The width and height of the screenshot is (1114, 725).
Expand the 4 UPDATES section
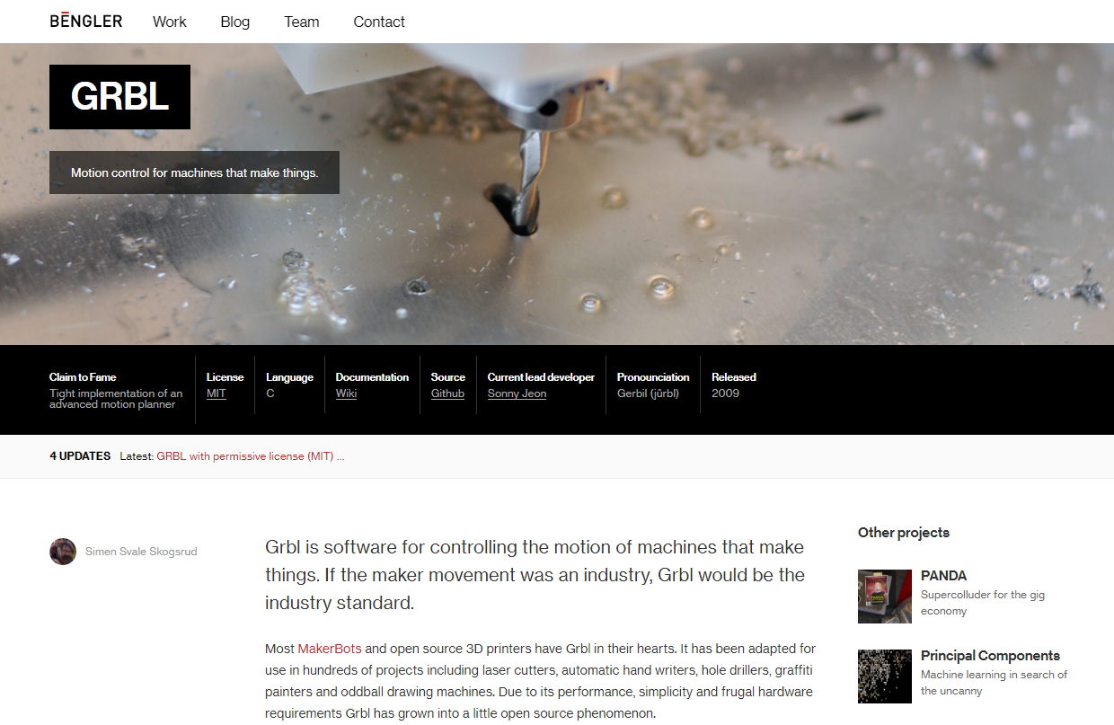point(80,456)
